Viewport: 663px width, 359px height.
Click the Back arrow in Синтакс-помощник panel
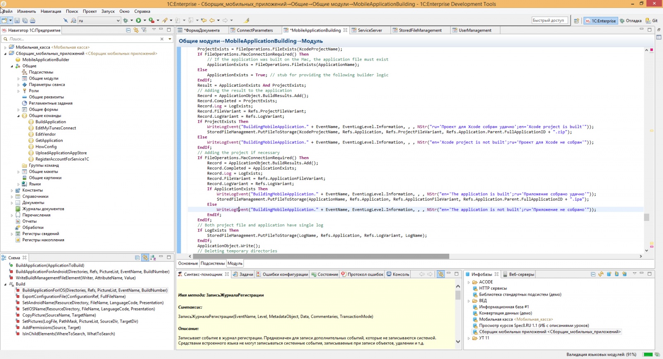(x=422, y=274)
